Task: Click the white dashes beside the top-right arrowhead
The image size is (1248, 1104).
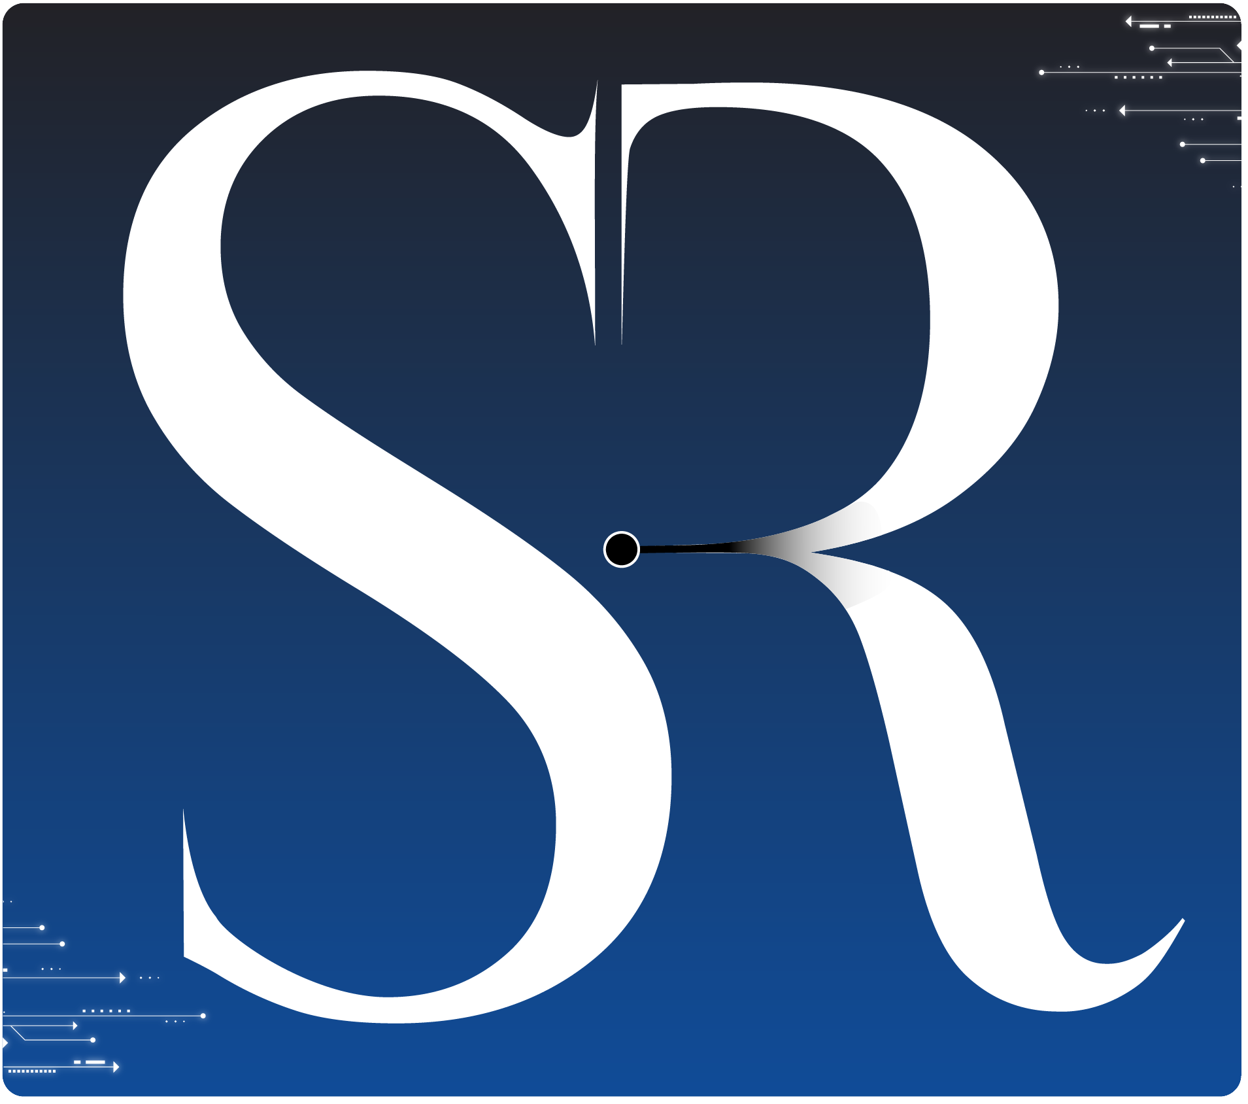Action: point(1155,26)
